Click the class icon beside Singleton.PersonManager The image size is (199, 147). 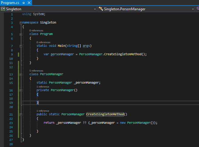(x=101, y=9)
